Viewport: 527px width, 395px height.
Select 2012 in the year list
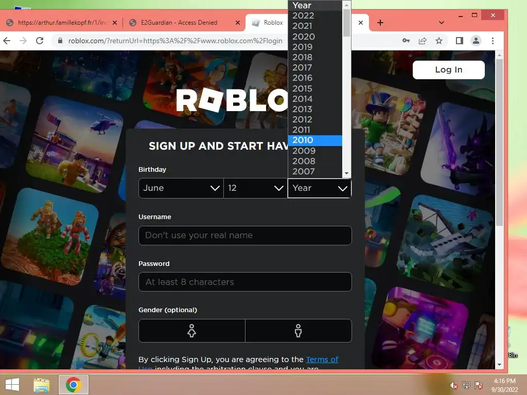(315, 119)
